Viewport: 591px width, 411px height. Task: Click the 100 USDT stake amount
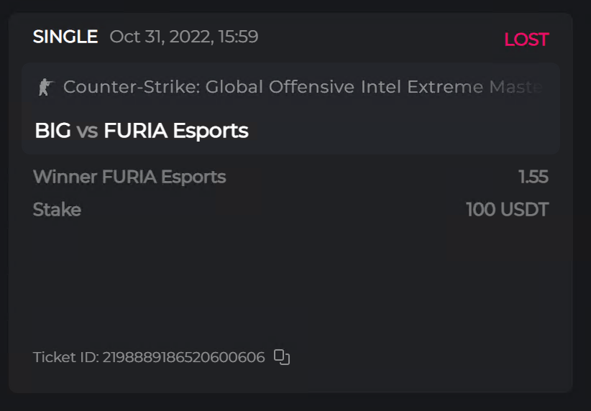507,210
